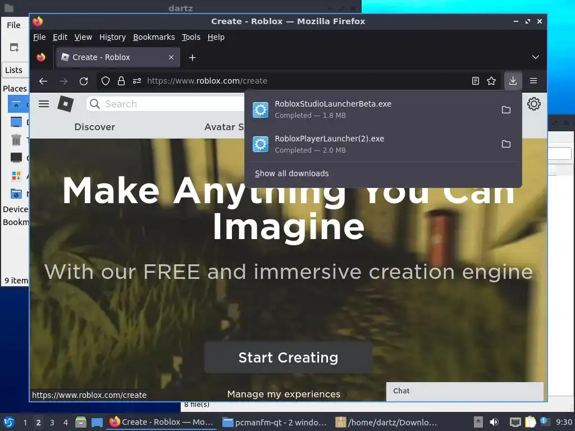Open Lists dropdown in file manager side pane
Image resolution: width=575 pixels, height=431 pixels.
coord(15,70)
